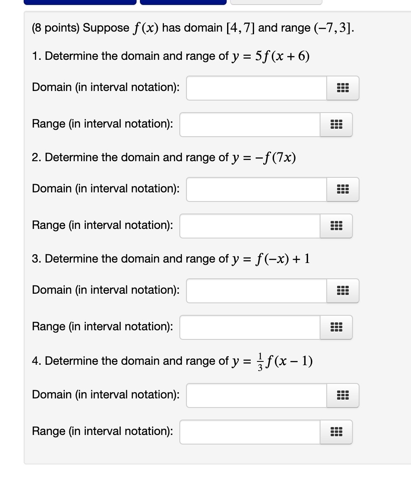Click the domain answer field for problem 2

point(255,189)
